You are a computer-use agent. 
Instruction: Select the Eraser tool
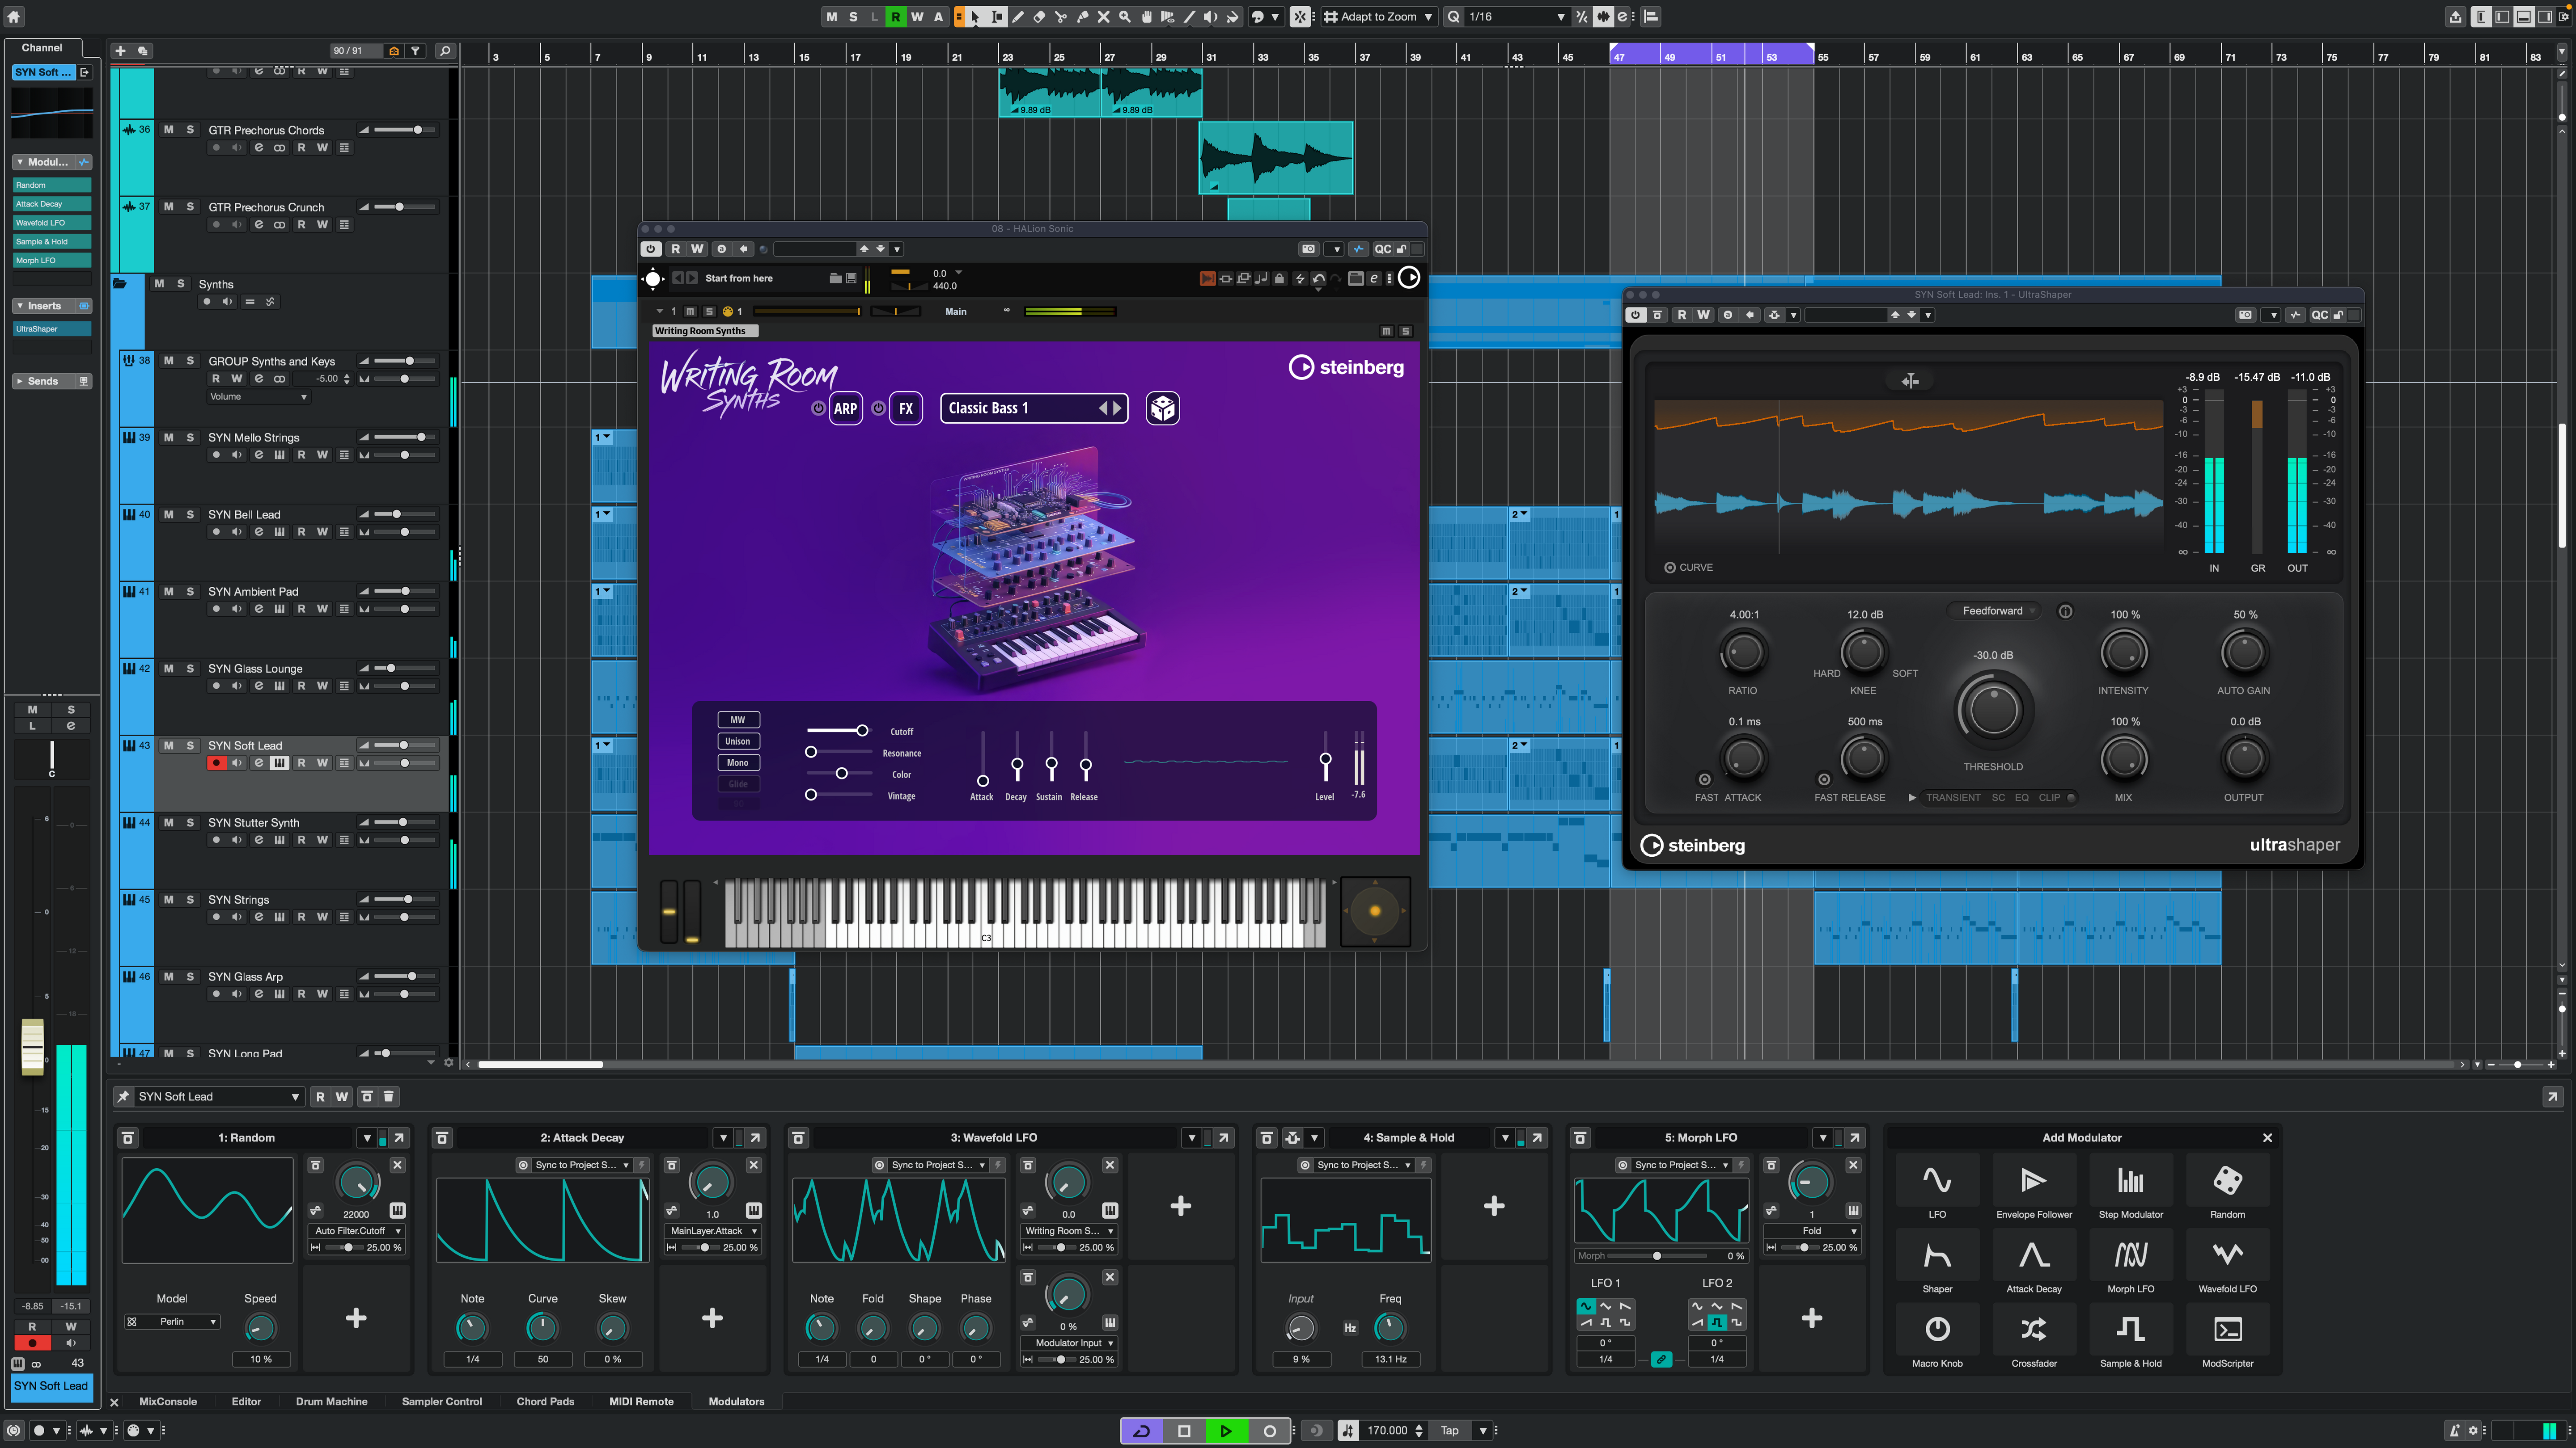tap(1039, 16)
